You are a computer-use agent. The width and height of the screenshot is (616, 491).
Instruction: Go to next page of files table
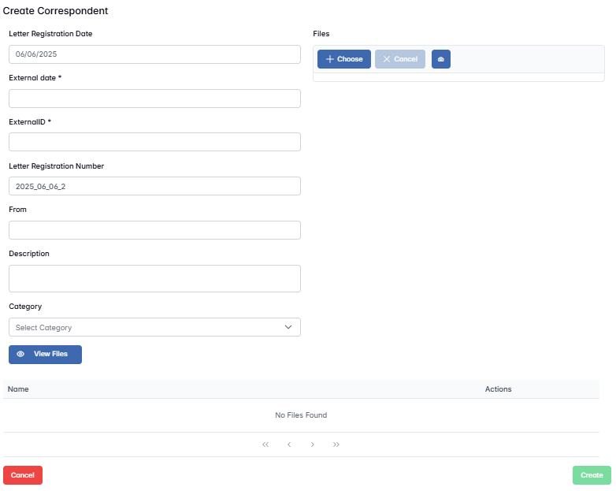[x=313, y=445]
